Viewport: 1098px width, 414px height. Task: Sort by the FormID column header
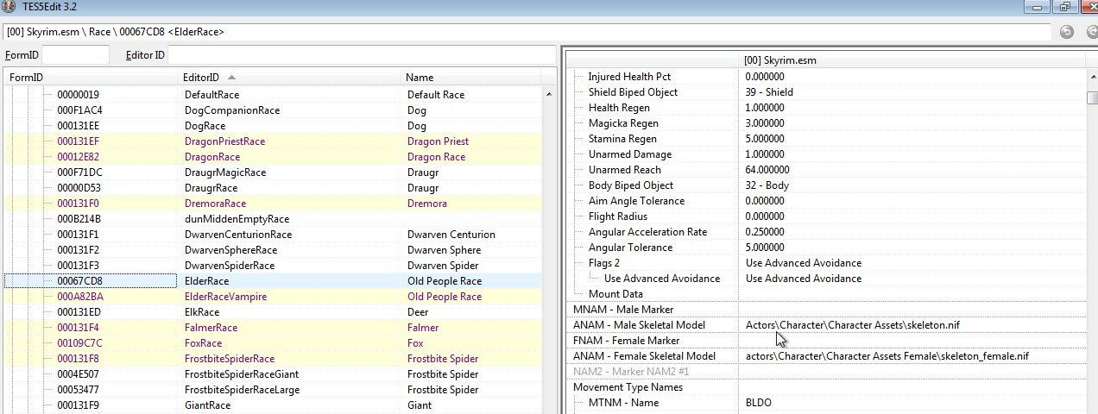click(x=90, y=78)
